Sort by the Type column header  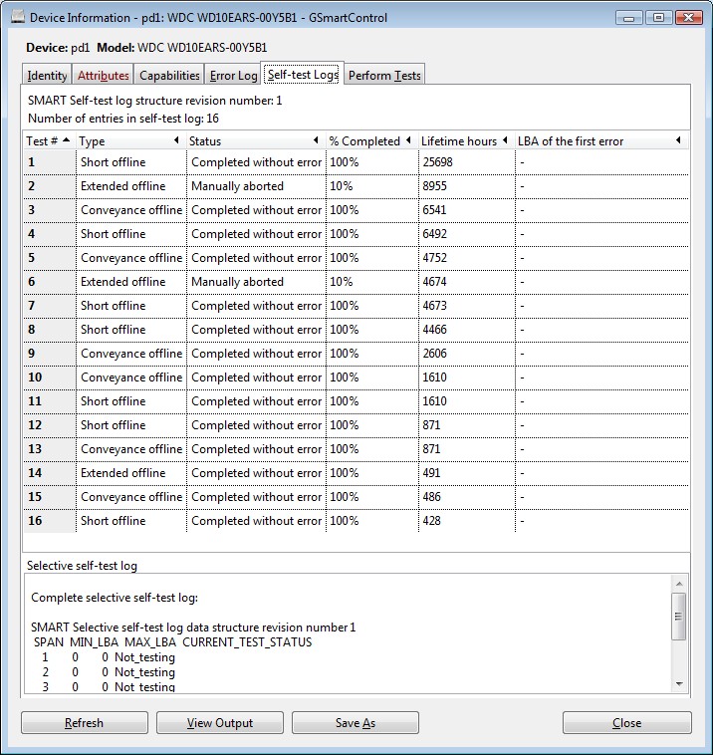[x=130, y=141]
